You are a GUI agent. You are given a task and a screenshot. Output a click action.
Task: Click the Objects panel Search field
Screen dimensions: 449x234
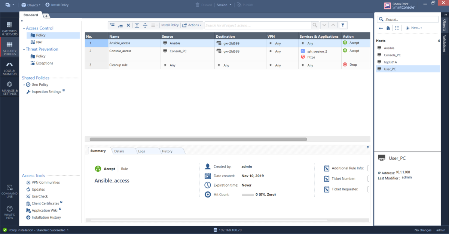click(x=407, y=19)
